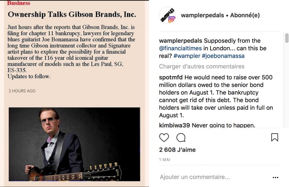The width and height of the screenshot is (289, 187).
Task: Click the Ownership Talks Gibson Brands headline
Action: click(x=72, y=14)
